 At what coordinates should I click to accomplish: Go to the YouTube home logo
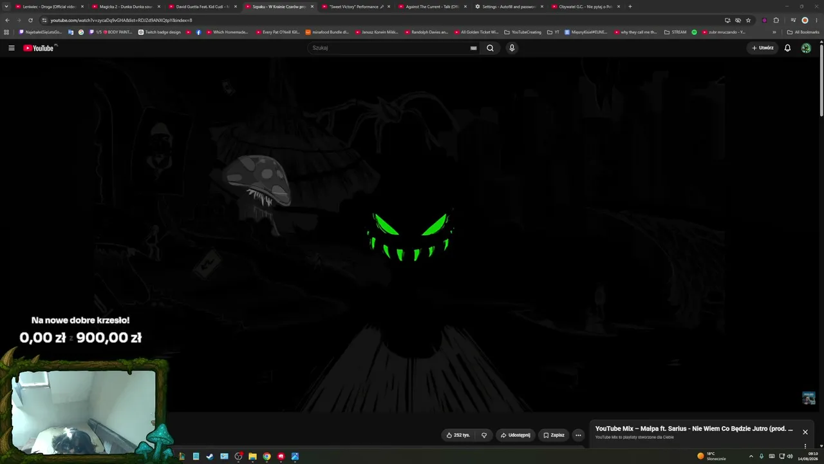(40, 48)
